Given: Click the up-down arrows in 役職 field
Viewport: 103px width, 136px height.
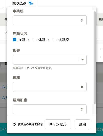Looking at the screenshot, I should (82, 87).
